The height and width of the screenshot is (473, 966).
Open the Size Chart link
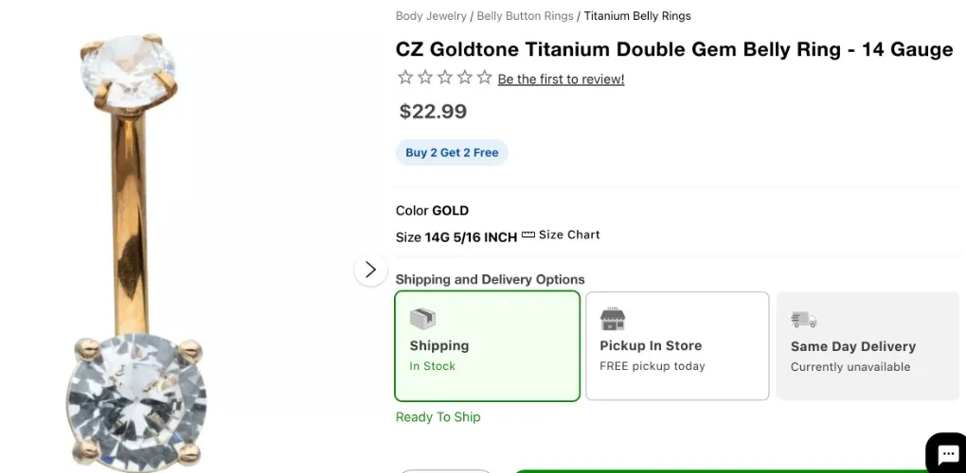(569, 235)
